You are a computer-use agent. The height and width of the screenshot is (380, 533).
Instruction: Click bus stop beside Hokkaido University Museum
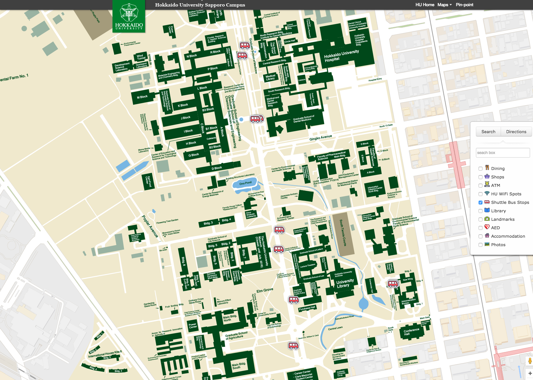pyautogui.click(x=278, y=249)
